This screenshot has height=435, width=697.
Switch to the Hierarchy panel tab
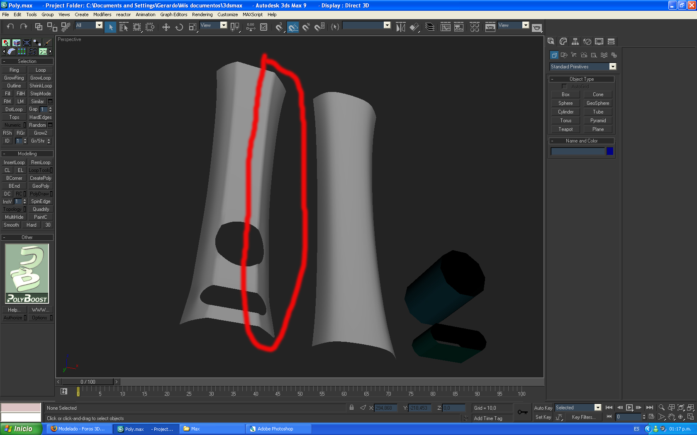click(x=575, y=41)
